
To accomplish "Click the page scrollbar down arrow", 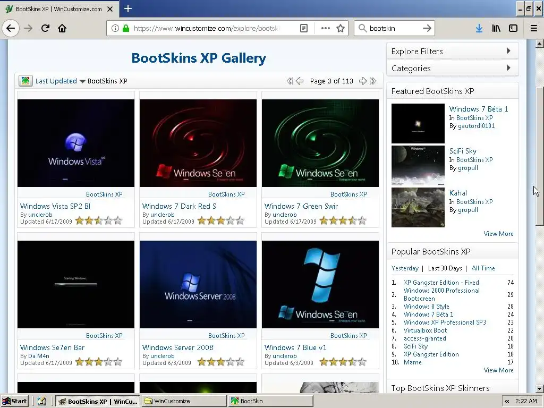I will [539, 388].
